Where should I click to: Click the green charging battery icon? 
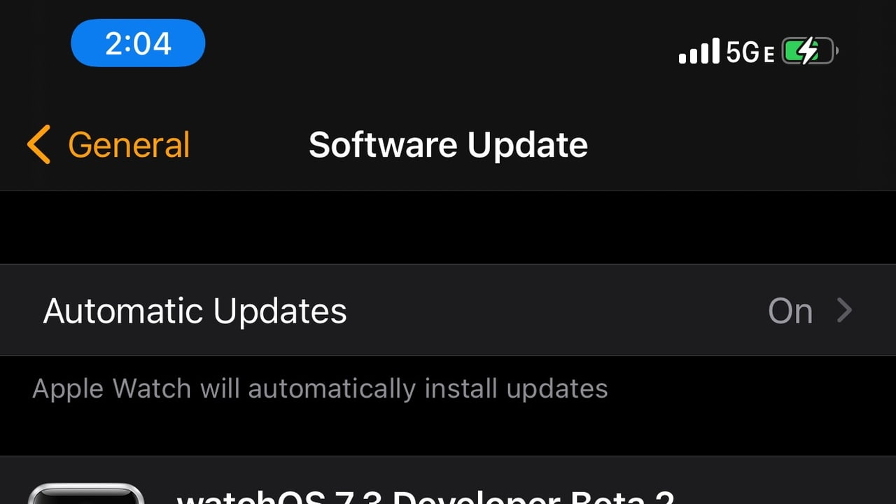click(x=810, y=51)
